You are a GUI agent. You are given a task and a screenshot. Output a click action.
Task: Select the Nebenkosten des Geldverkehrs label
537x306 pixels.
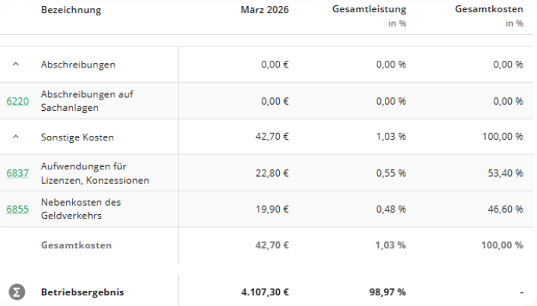[x=81, y=209]
